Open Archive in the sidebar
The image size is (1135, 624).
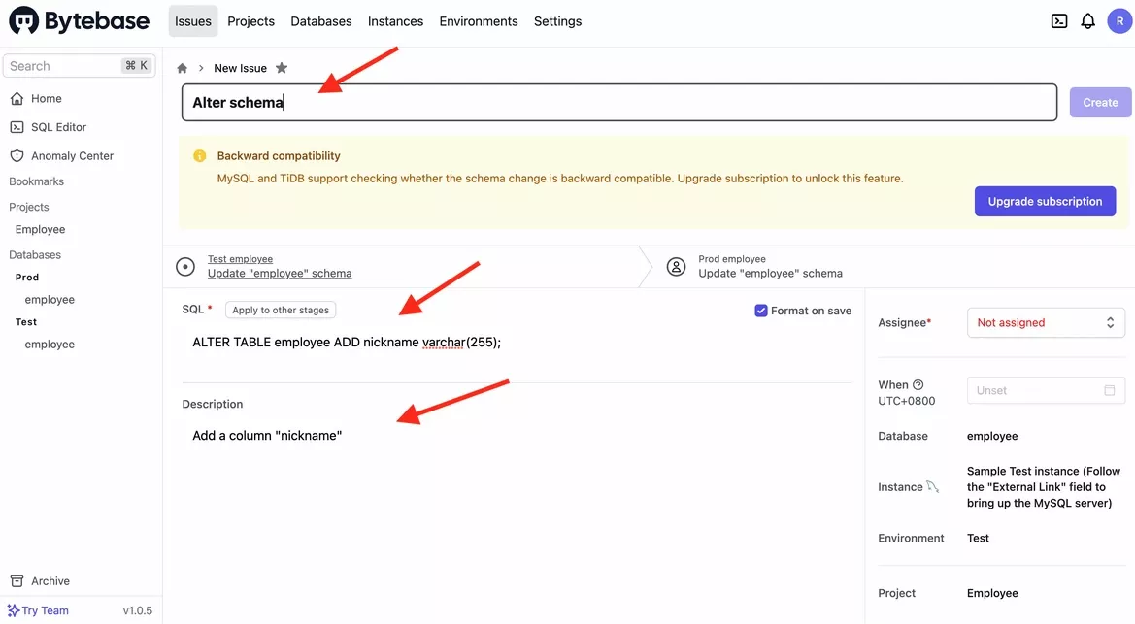50,580
